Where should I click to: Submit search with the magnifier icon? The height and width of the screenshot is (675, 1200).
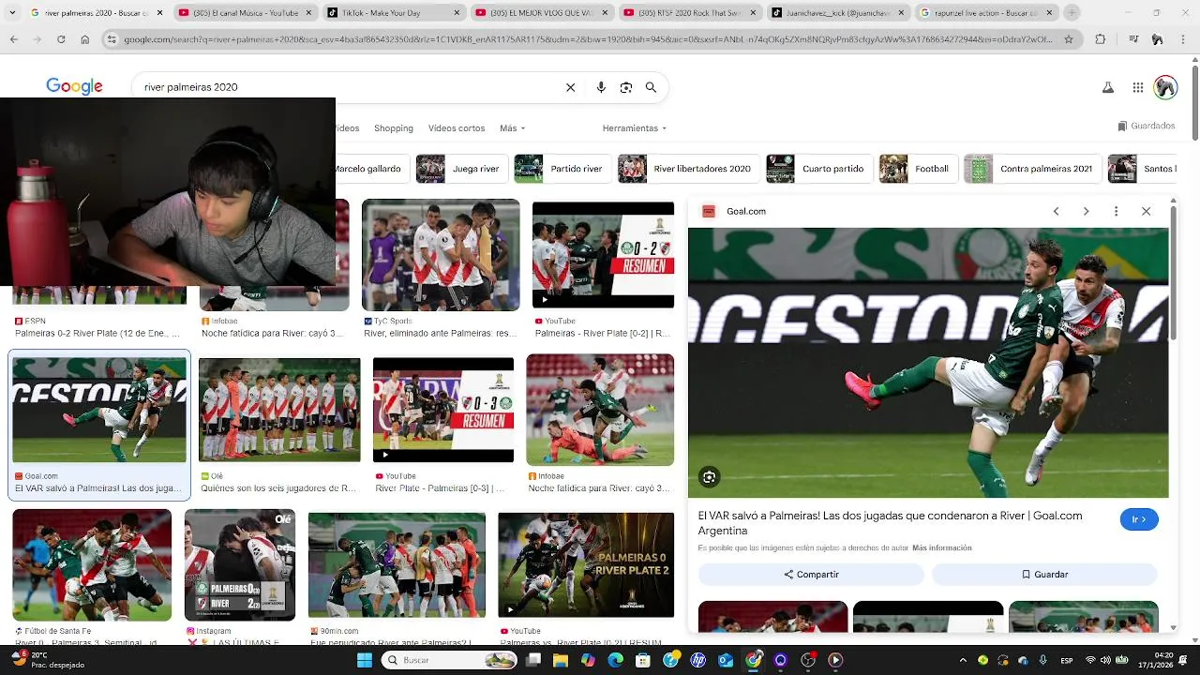coord(651,87)
